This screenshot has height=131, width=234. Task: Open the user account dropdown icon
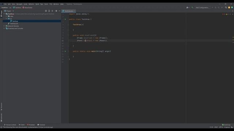click(188, 8)
